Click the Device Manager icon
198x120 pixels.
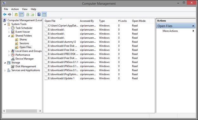coord(13,59)
